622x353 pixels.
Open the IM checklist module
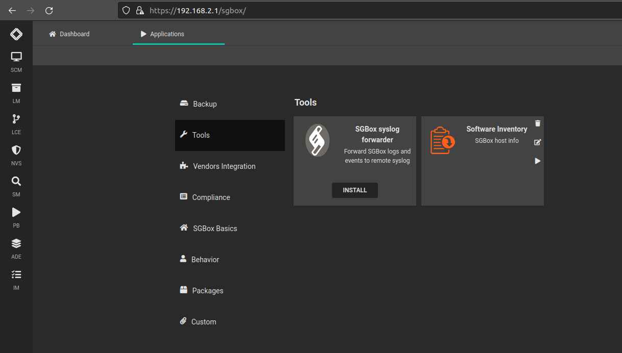pyautogui.click(x=16, y=279)
